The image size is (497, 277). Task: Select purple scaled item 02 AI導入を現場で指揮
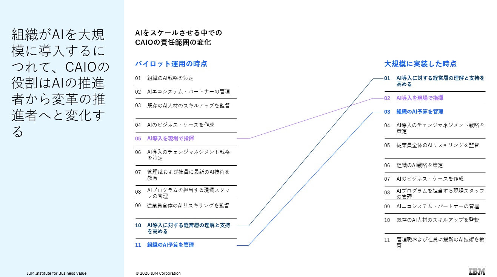(419, 98)
